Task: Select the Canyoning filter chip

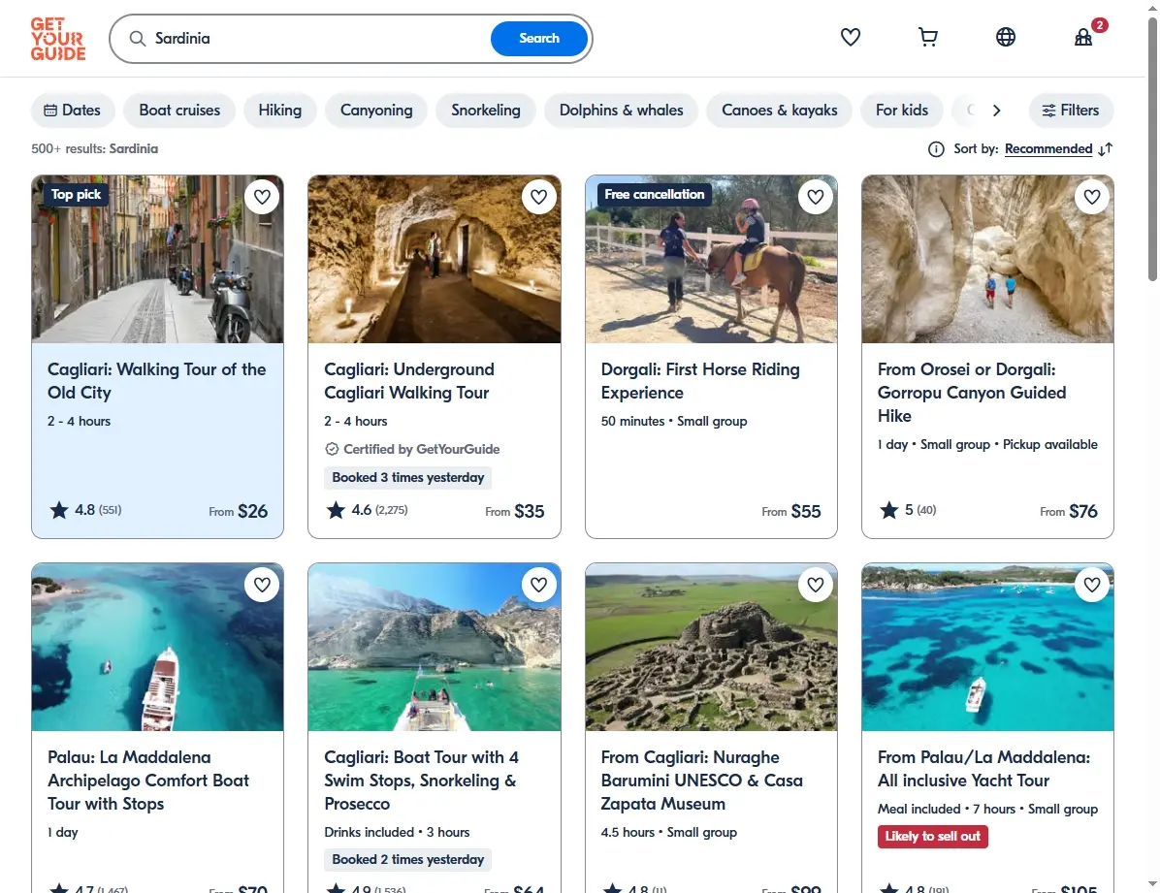Action: coord(376,111)
